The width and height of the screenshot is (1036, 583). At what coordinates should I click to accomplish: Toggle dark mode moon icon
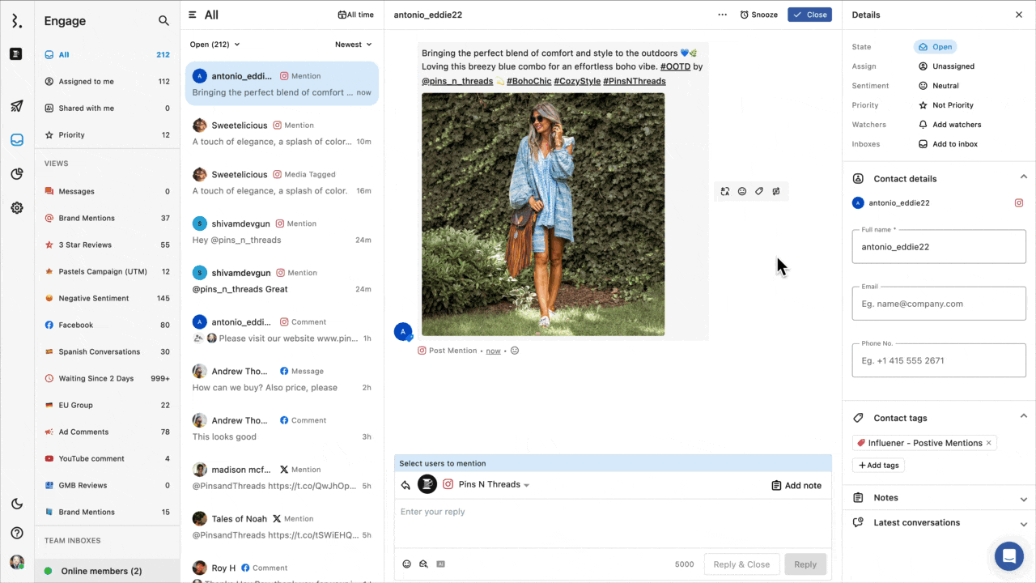(17, 504)
